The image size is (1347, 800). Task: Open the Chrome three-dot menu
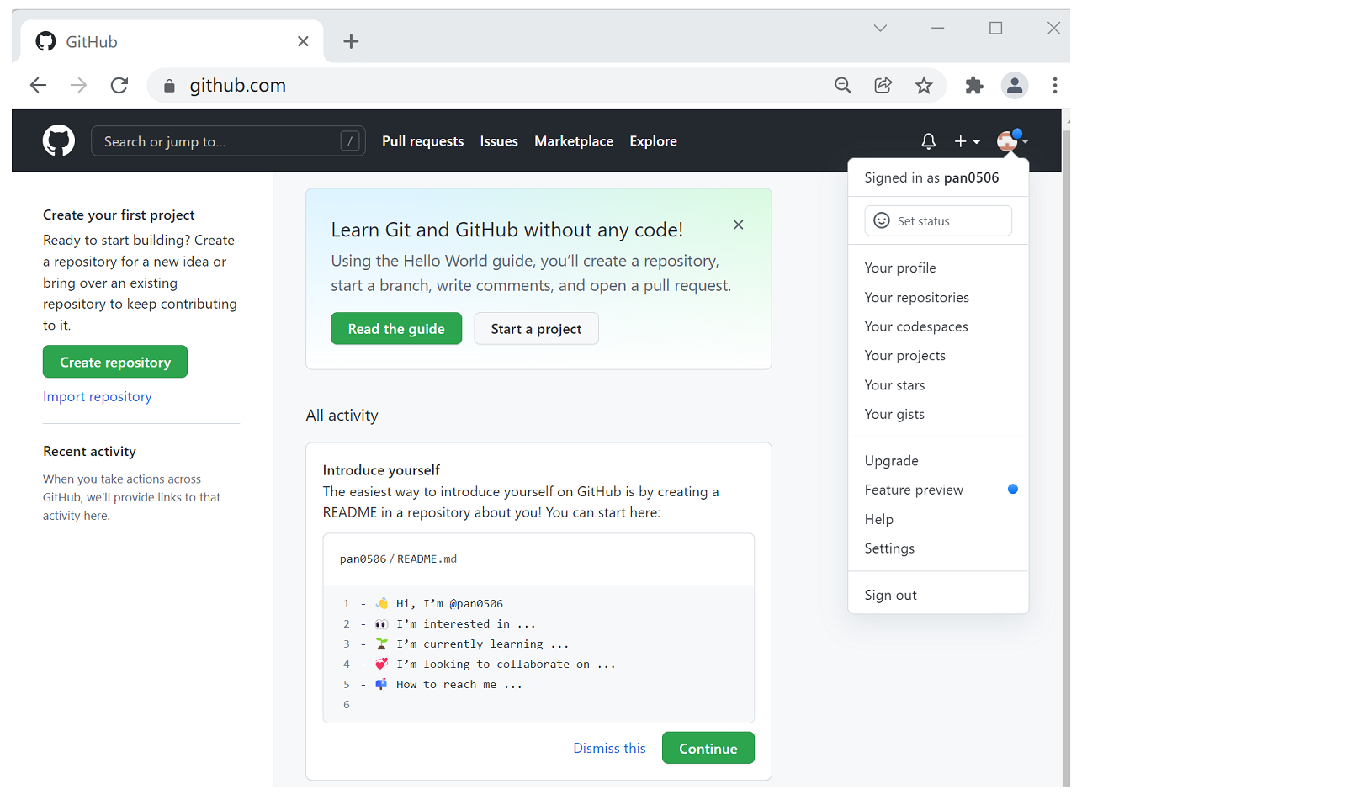pos(1054,85)
